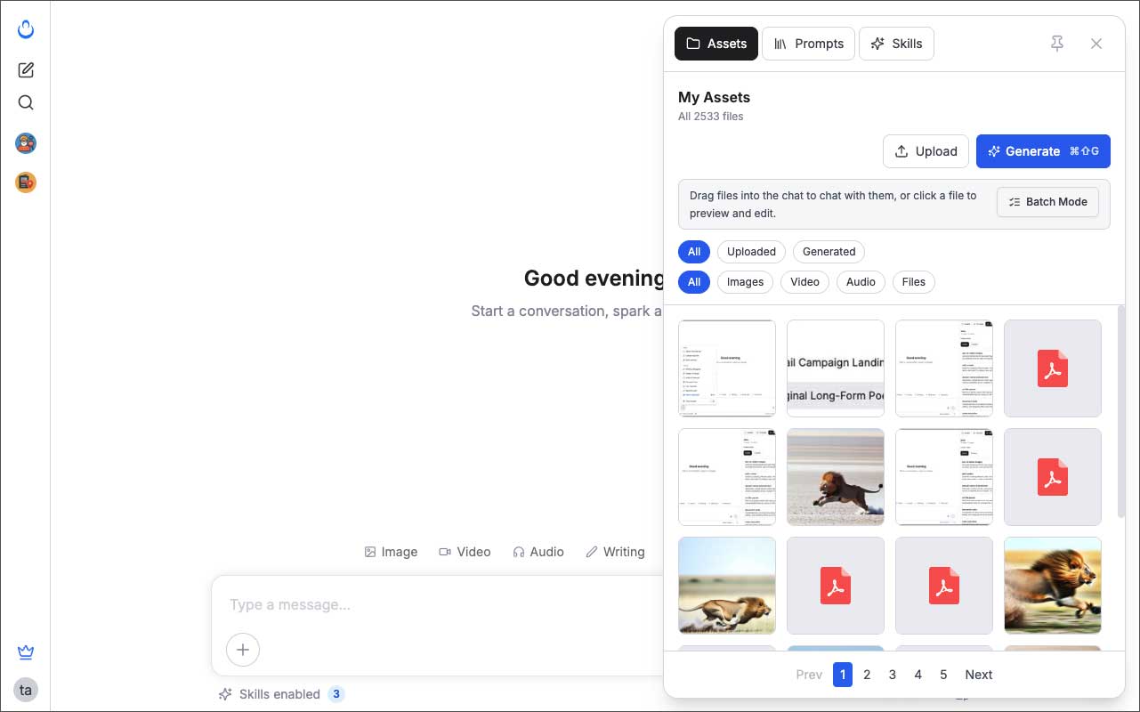1140x712 pixels.
Task: Filter assets by Generated
Action: coord(829,252)
